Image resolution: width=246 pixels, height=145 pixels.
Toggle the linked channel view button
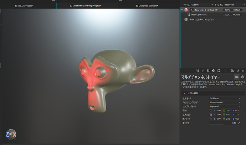237,77
